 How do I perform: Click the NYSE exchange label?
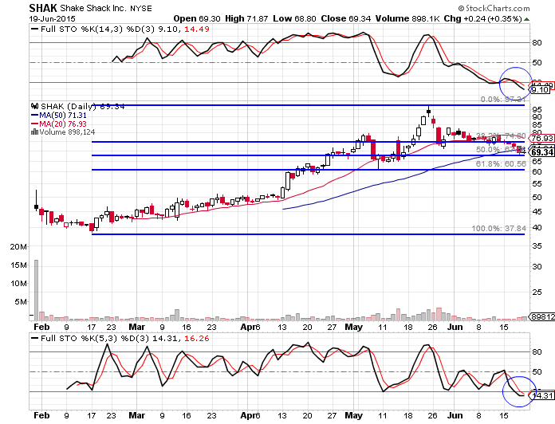click(141, 9)
